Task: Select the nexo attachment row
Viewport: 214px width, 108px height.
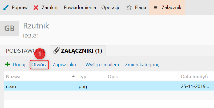Action: coord(40,86)
